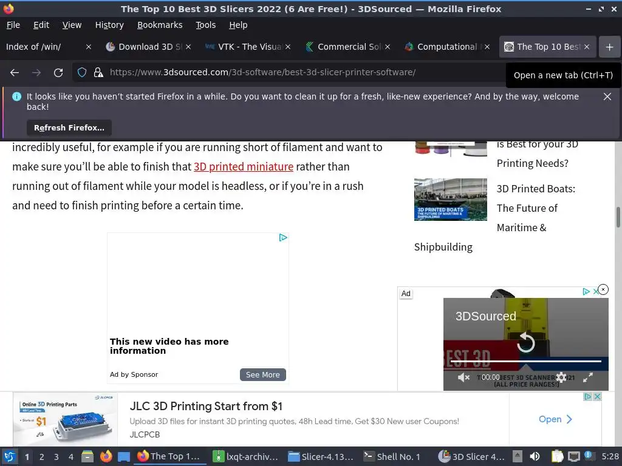Click the forward navigation arrow

(36, 73)
